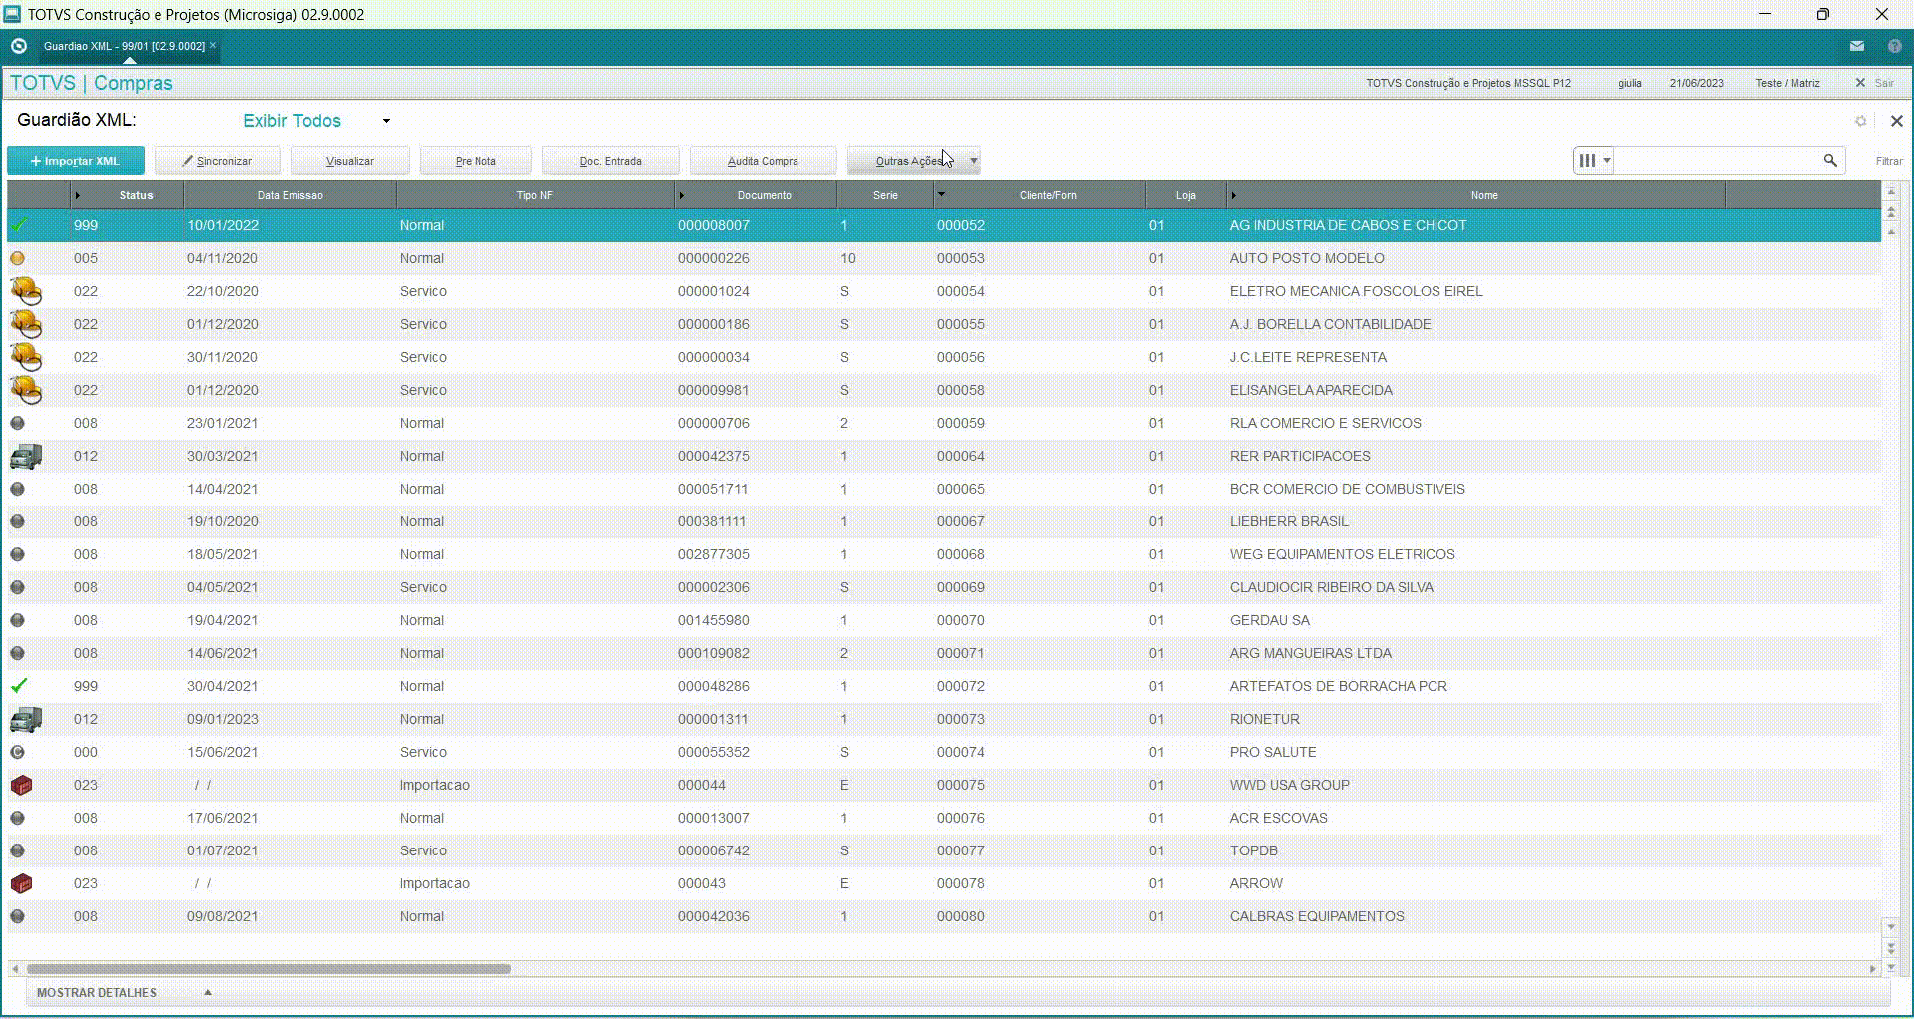
Task: Click the Tipo NF column header
Action: 534,195
